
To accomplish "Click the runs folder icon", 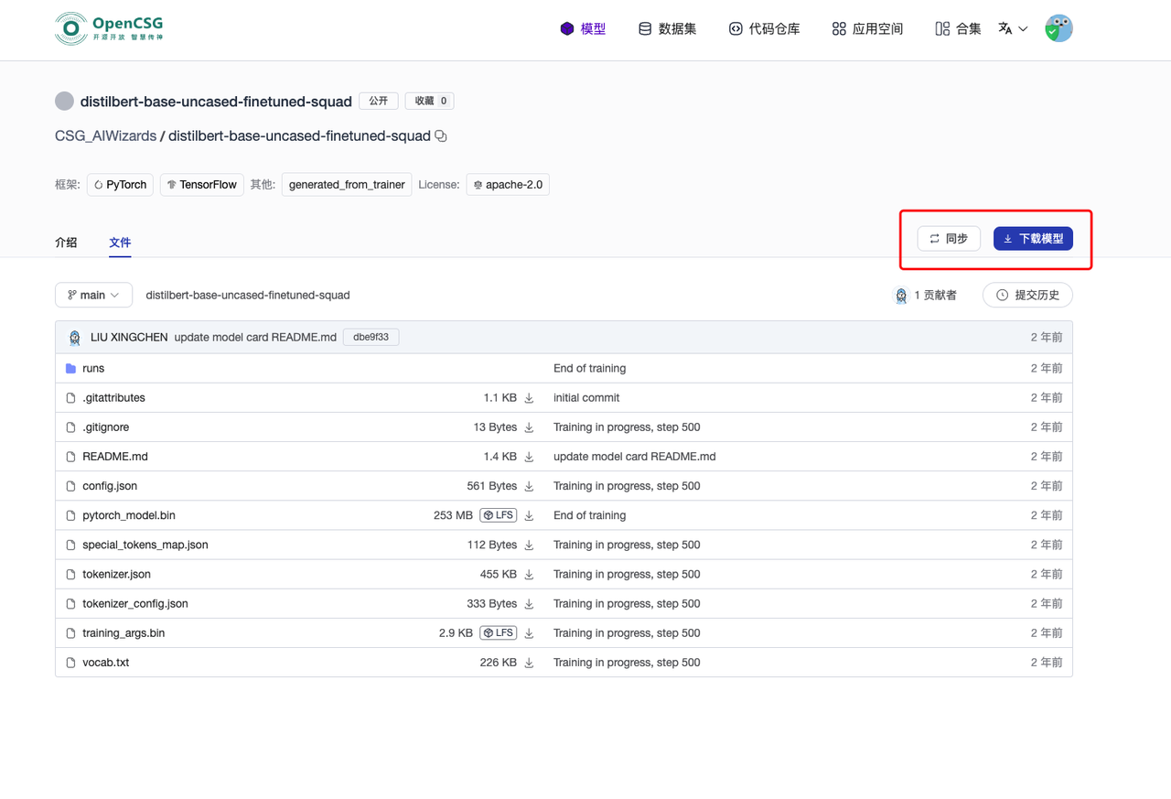I will click(x=70, y=368).
